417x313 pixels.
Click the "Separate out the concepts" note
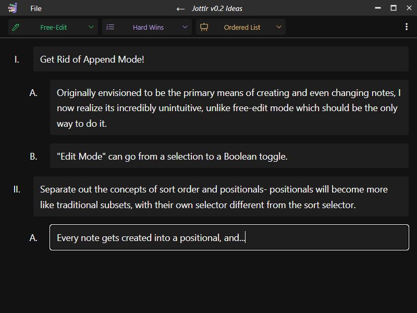[220, 197]
